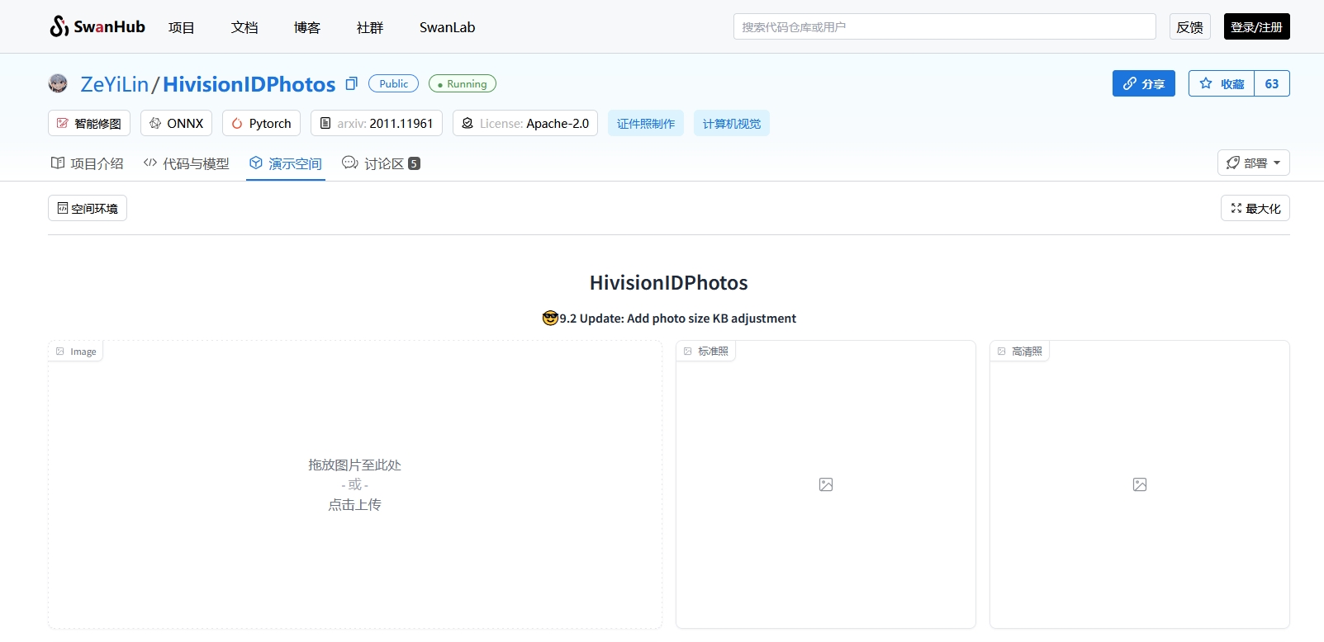
Task: Switch to the 项目介绍 tab
Action: click(88, 163)
